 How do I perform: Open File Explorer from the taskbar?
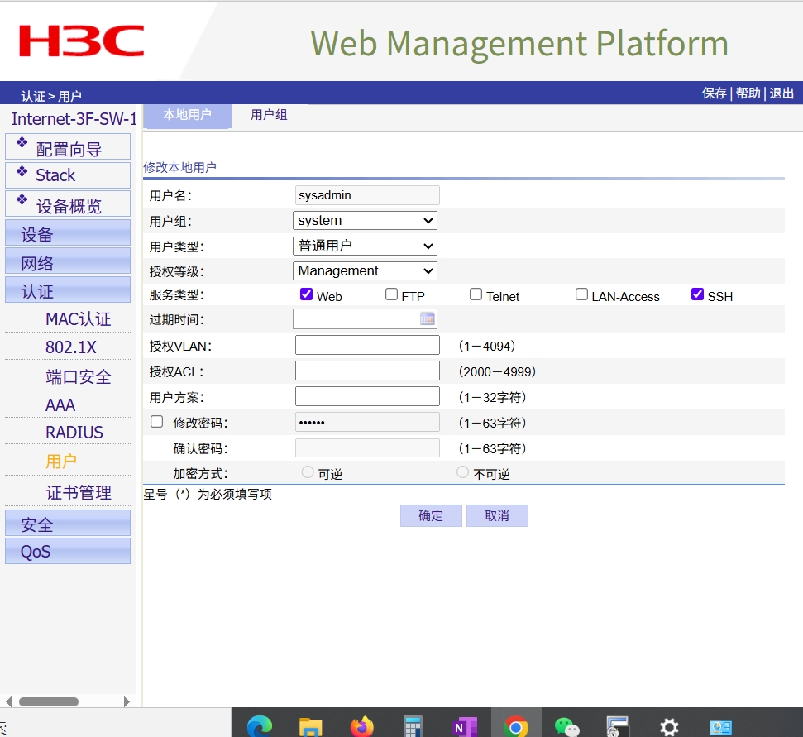[310, 727]
